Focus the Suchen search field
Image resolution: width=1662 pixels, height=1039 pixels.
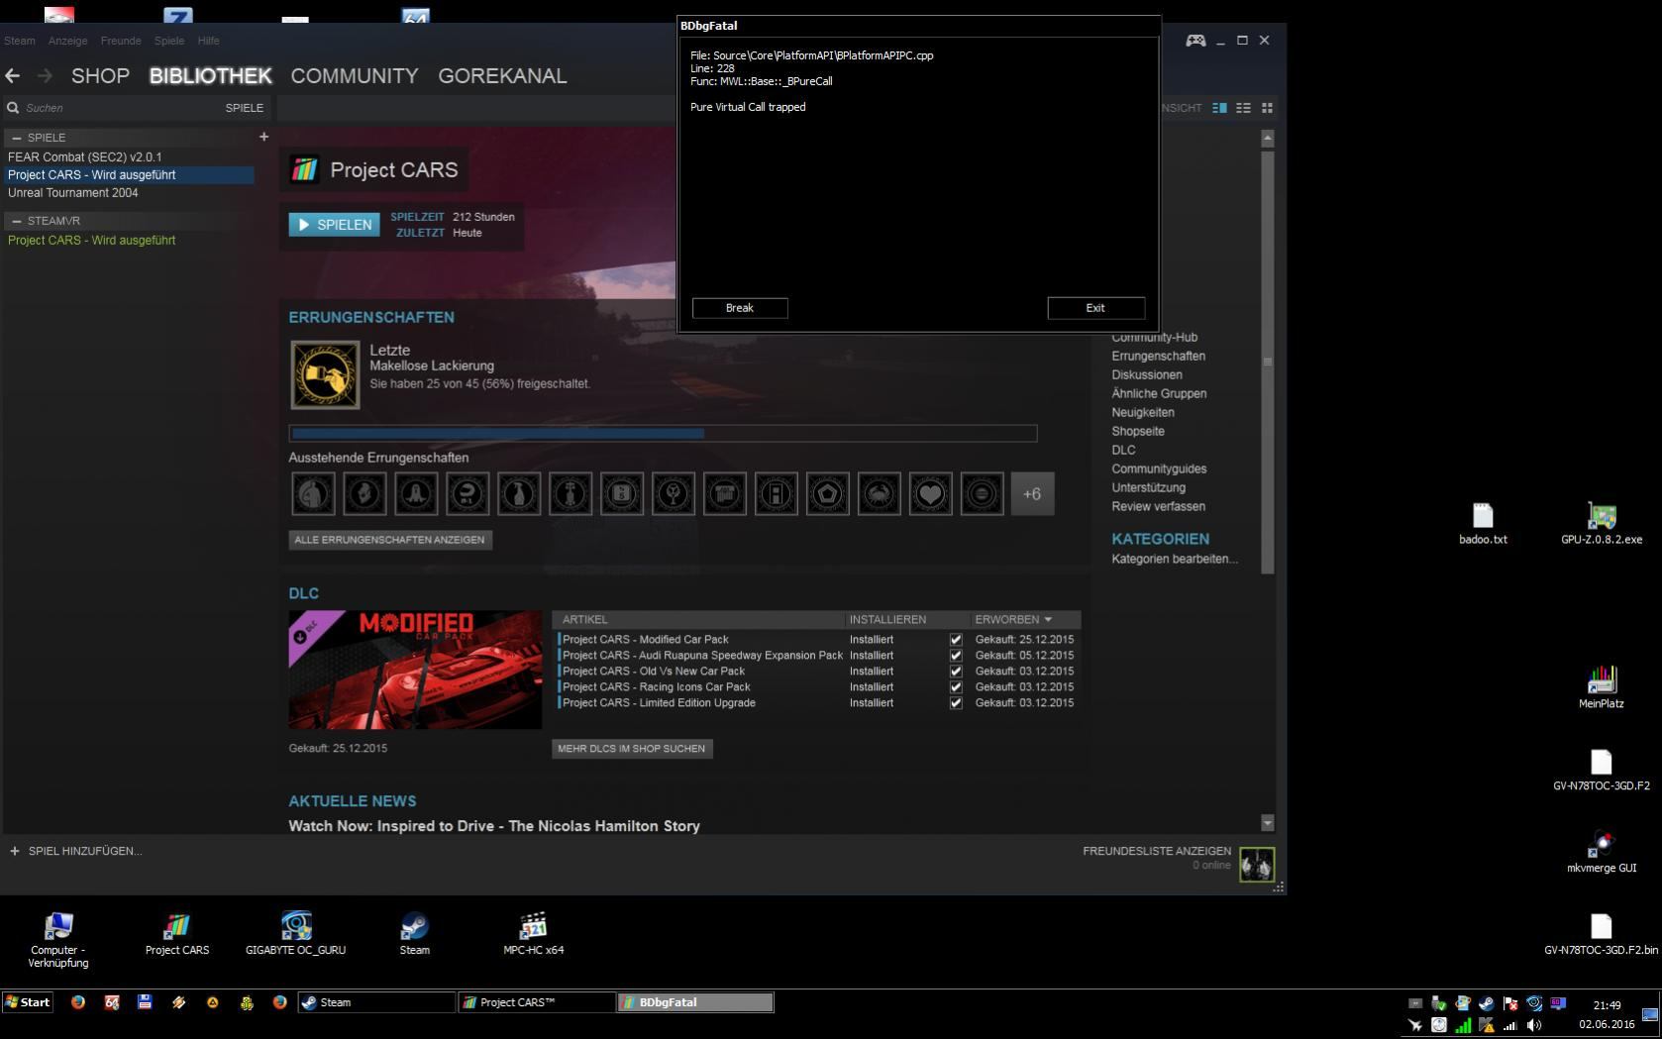(x=114, y=108)
